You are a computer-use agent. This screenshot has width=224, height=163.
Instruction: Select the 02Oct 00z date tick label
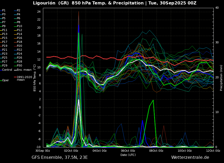coord(71,151)
